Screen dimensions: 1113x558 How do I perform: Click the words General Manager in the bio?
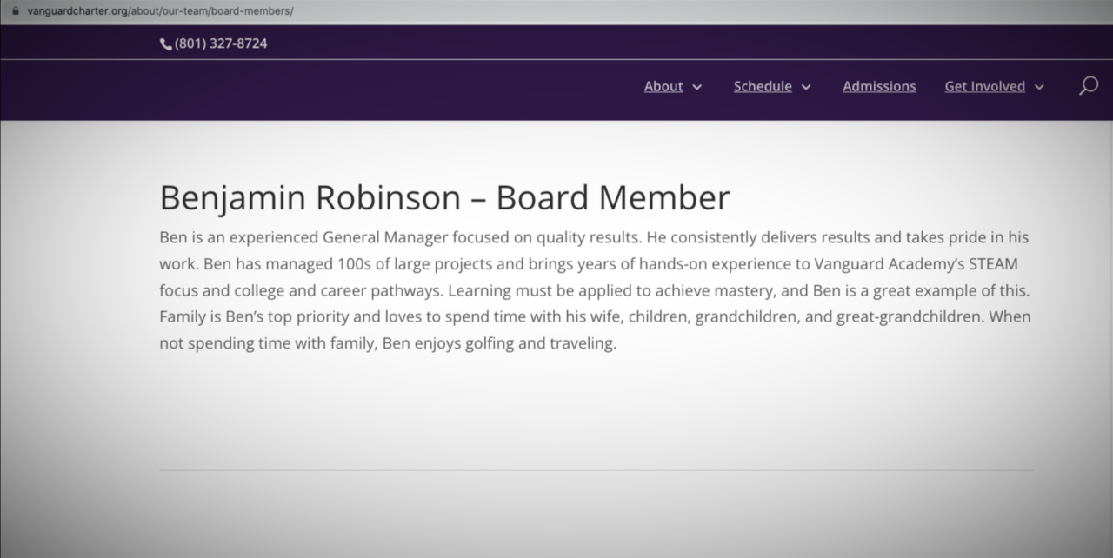pyautogui.click(x=385, y=237)
